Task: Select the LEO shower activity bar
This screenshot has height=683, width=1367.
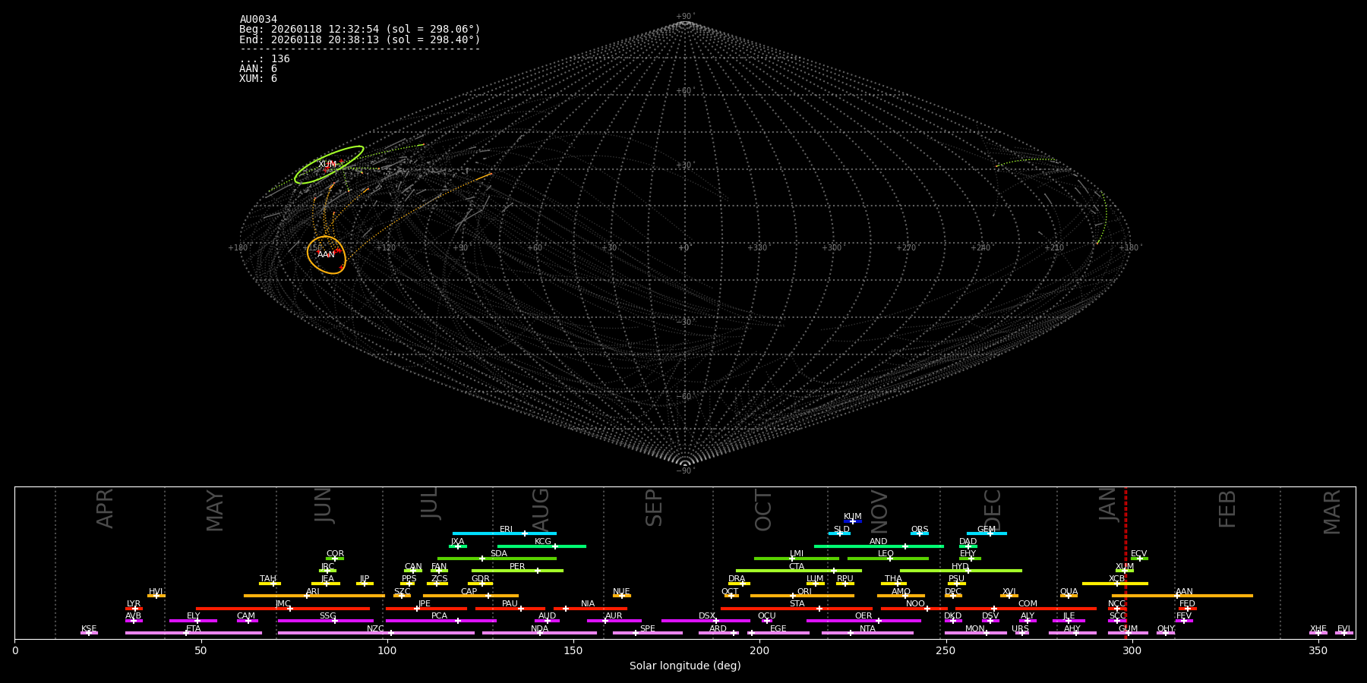Action: [888, 559]
